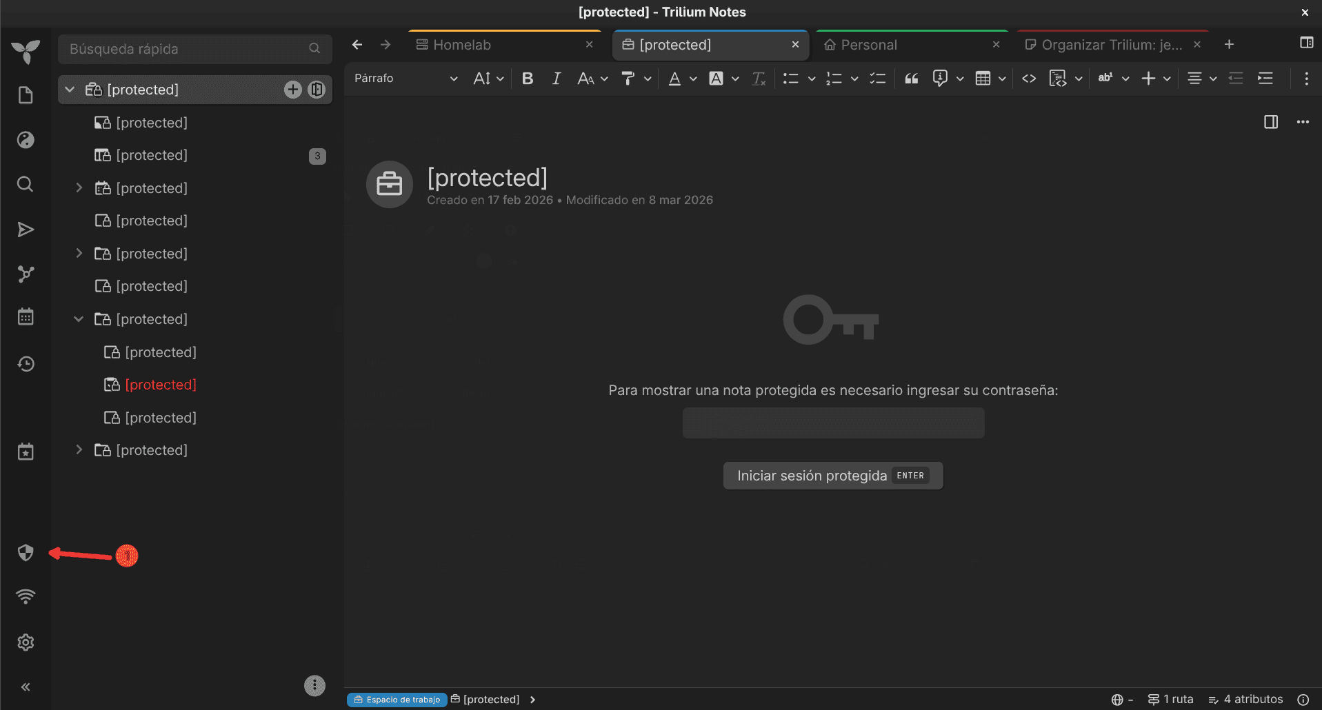This screenshot has width=1322, height=710.
Task: Toggle italic formatting
Action: [x=556, y=79]
